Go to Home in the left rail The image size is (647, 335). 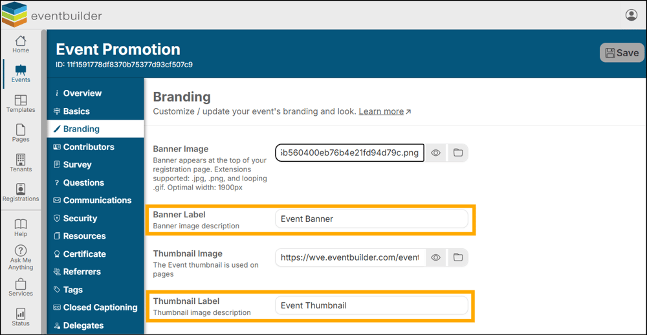(21, 45)
